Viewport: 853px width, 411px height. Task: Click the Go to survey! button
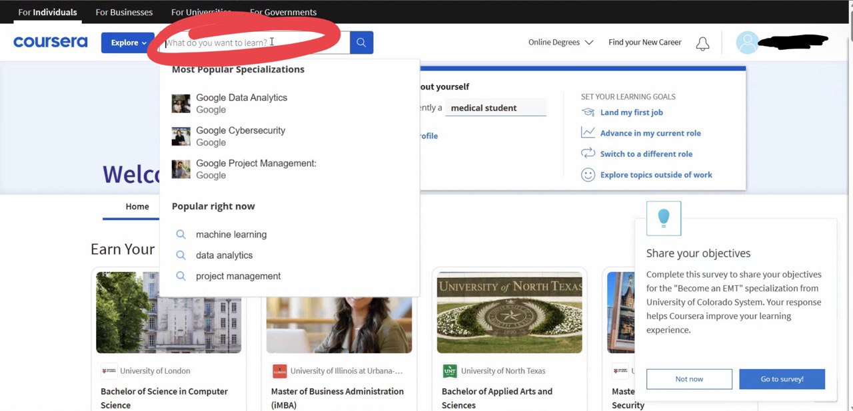(782, 379)
